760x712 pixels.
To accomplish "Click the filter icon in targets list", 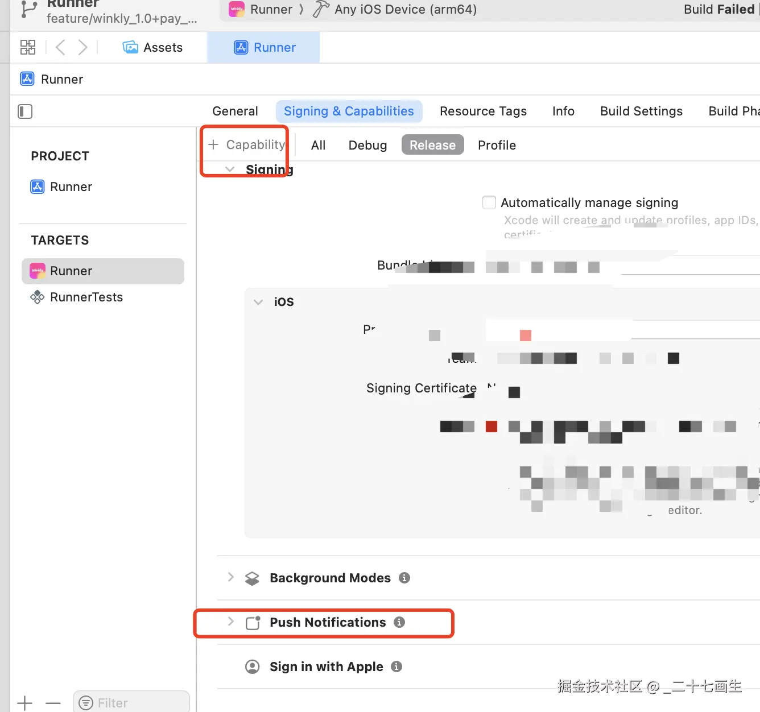I will (x=86, y=703).
